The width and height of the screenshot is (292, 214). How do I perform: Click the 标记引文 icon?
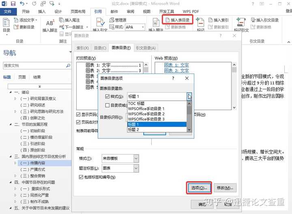[x=241, y=24]
